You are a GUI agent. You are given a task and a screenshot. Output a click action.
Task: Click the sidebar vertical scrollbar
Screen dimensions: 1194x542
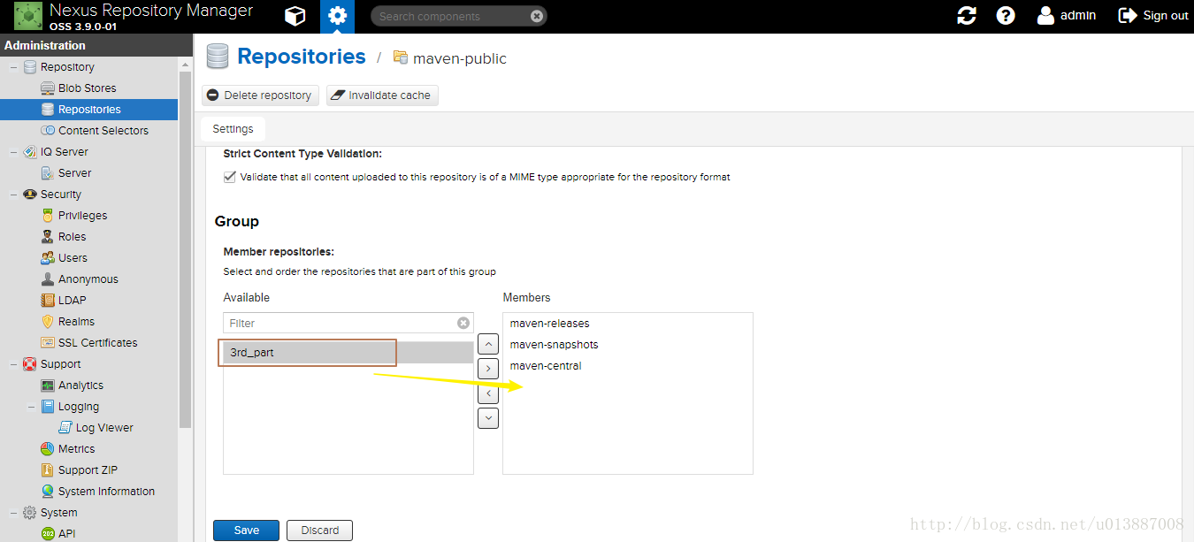click(185, 248)
